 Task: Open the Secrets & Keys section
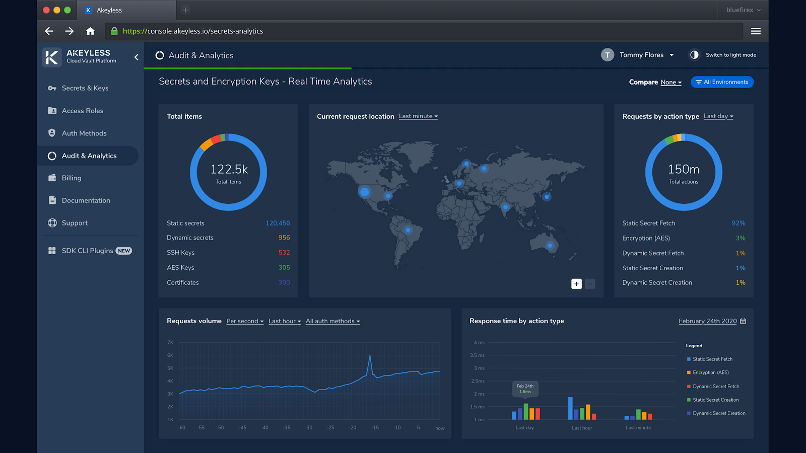coord(85,88)
